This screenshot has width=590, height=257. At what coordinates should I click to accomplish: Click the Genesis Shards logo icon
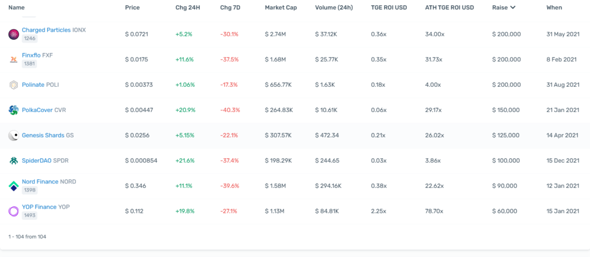tap(14, 135)
